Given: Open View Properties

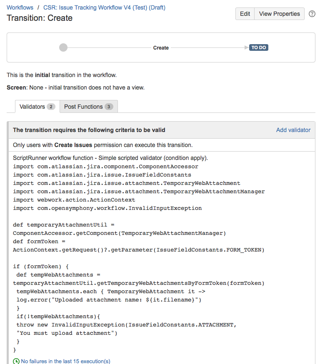Looking at the screenshot, I should click(279, 14).
